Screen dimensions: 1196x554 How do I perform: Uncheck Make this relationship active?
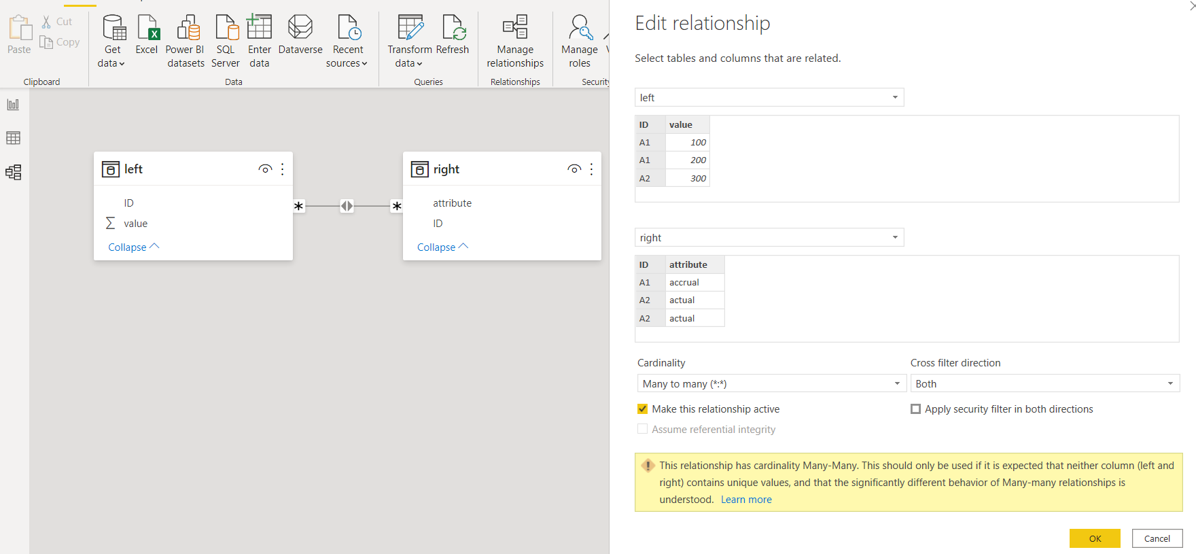[643, 409]
